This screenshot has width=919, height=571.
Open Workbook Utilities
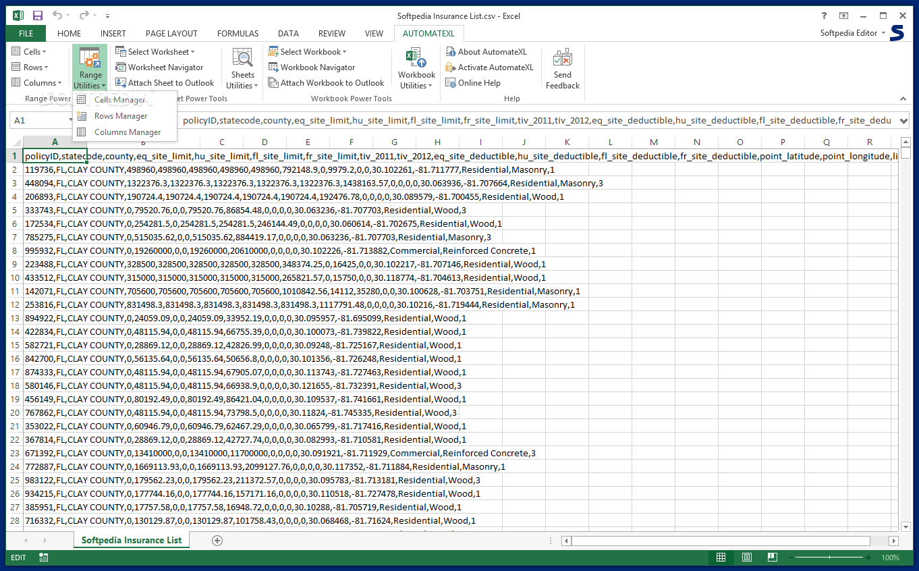(416, 68)
